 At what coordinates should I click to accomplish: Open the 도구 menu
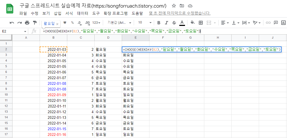[x=96, y=13]
